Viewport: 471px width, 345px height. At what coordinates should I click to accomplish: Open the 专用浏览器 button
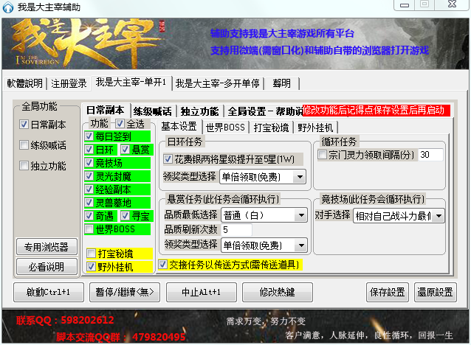[47, 247]
